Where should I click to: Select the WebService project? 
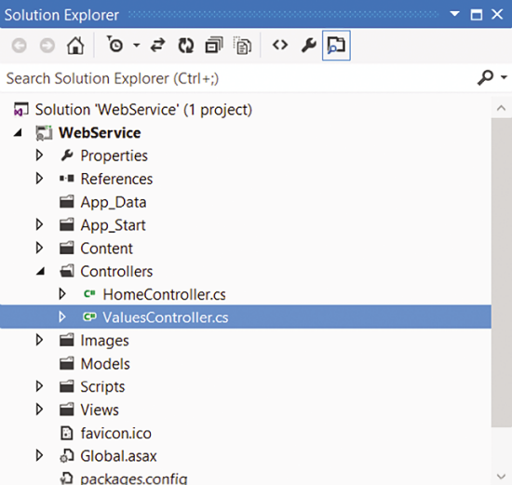(x=100, y=132)
